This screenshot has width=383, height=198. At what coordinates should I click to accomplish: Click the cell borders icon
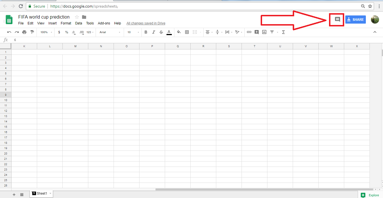coord(187,32)
